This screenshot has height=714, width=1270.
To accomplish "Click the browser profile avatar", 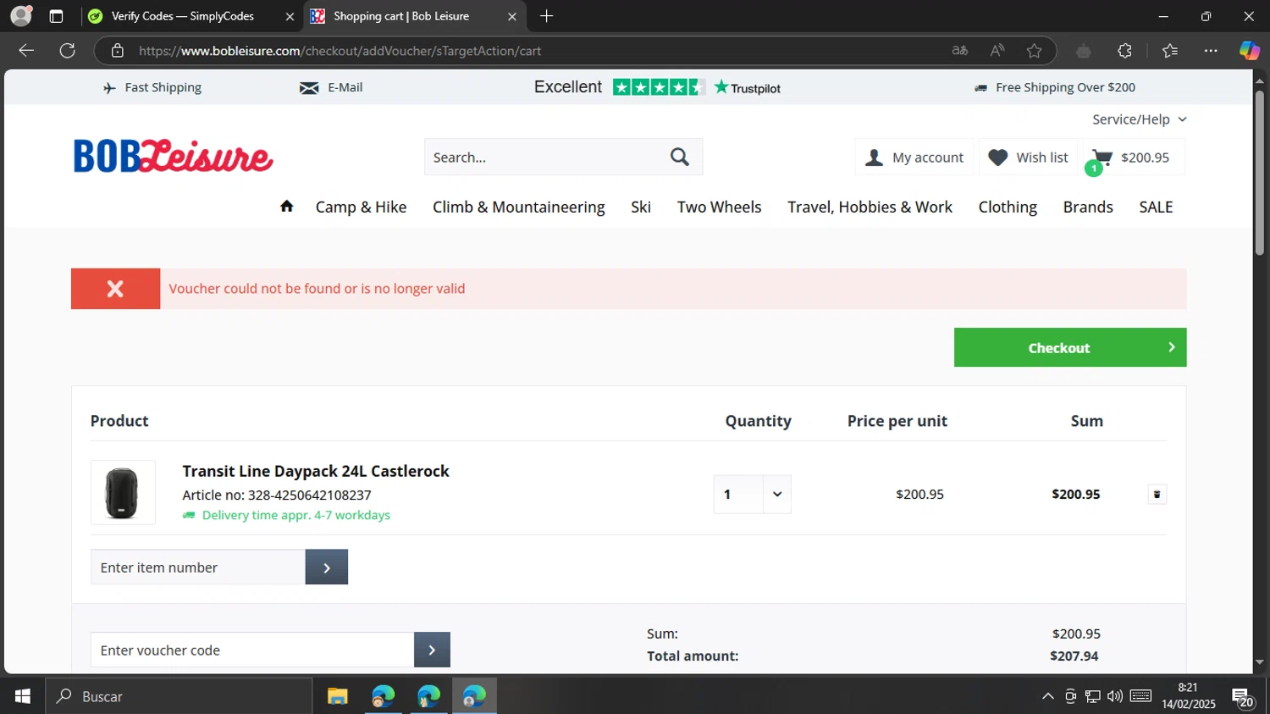I will [21, 16].
